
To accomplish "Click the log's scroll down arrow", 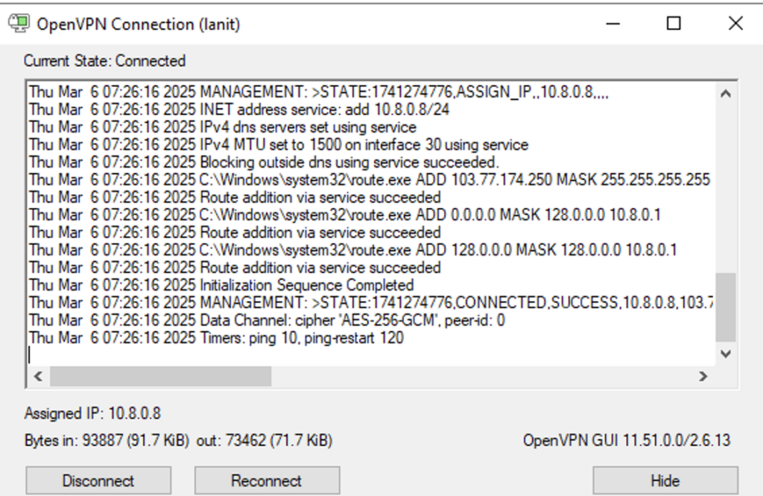I will (x=726, y=354).
